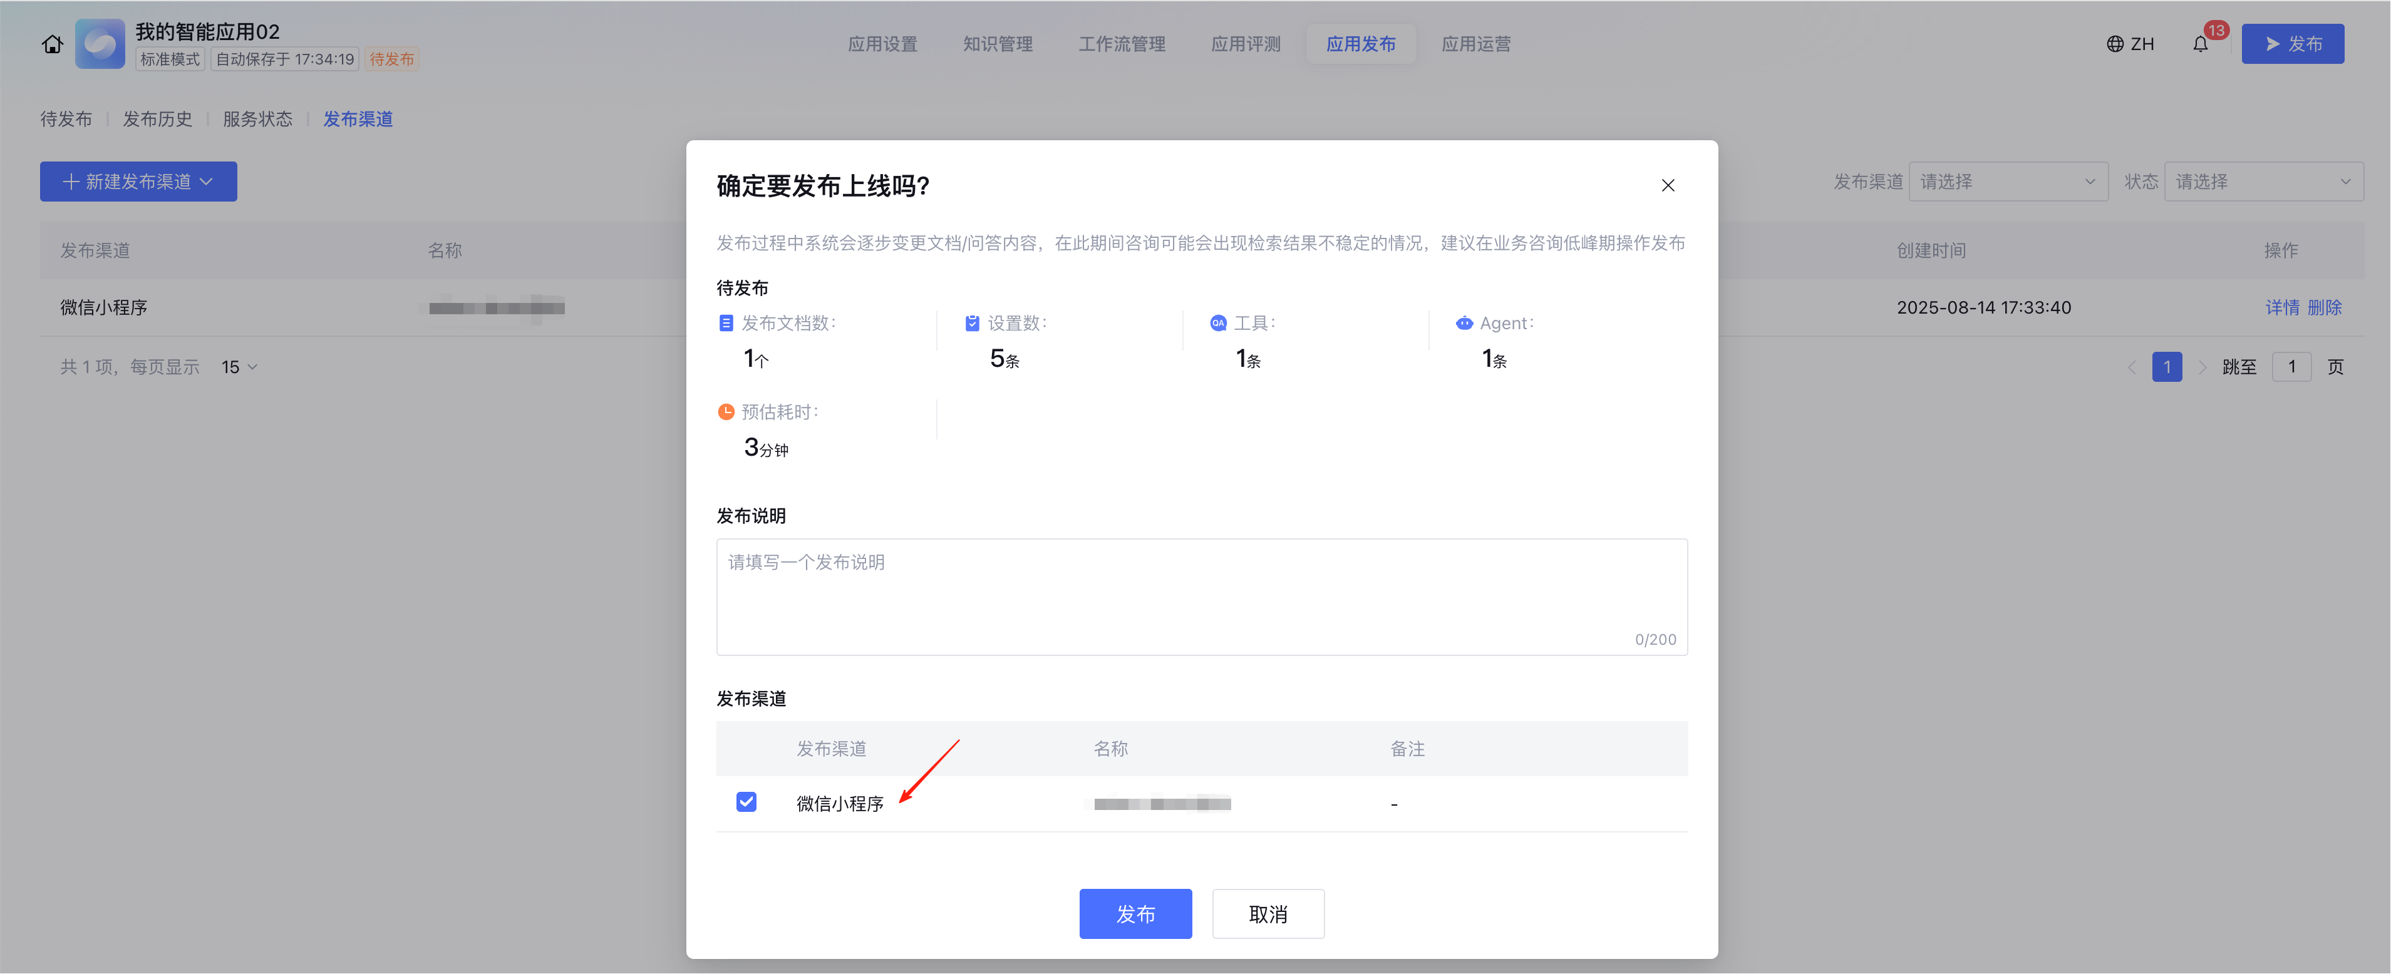Click the estimated time clock icon

pyautogui.click(x=726, y=412)
